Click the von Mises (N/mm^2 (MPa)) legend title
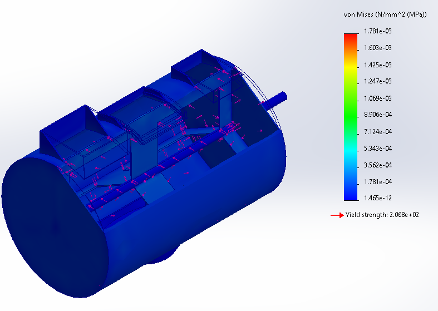This screenshot has height=311, width=438. 385,15
